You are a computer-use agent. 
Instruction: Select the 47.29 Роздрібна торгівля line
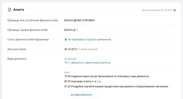(116, 86)
